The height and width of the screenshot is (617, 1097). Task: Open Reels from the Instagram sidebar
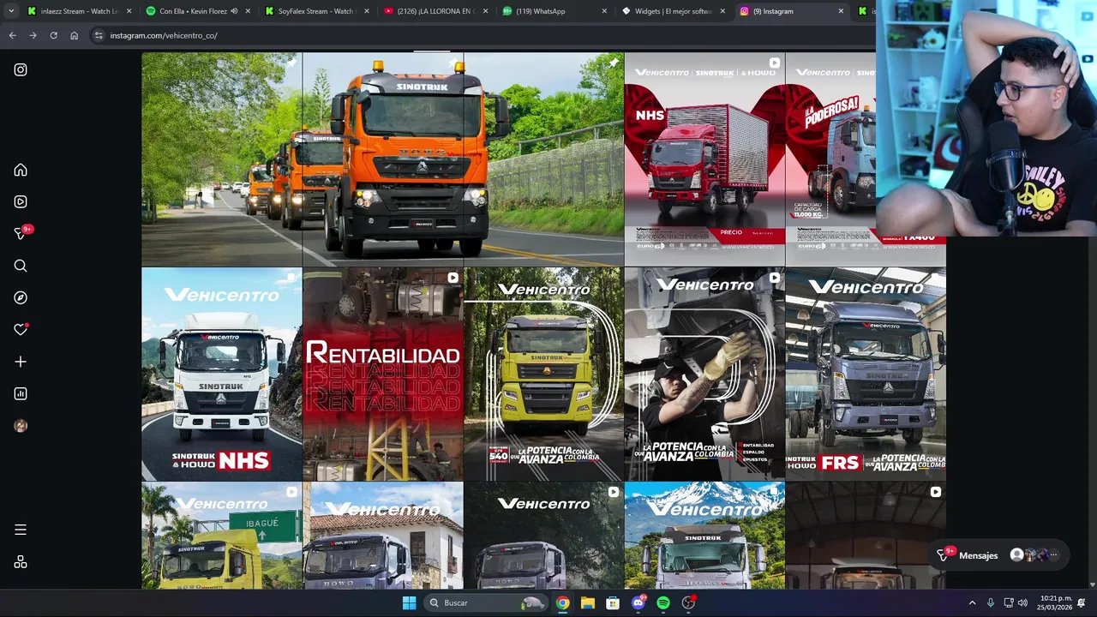click(x=21, y=201)
